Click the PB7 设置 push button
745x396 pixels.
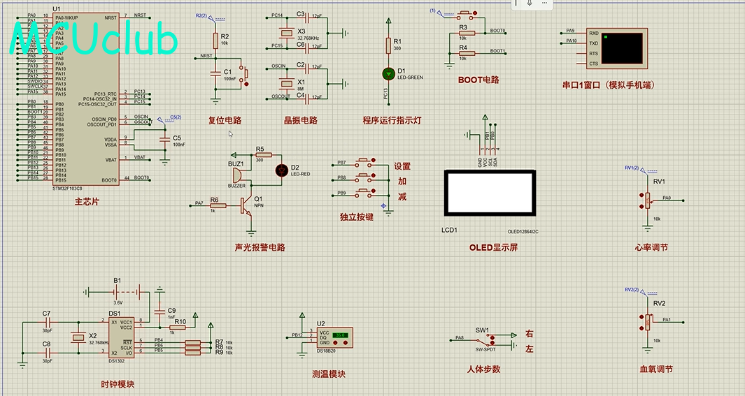point(366,162)
